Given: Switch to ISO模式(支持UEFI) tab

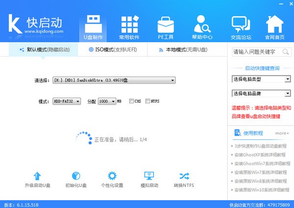Looking at the screenshot, I should click(x=113, y=50).
